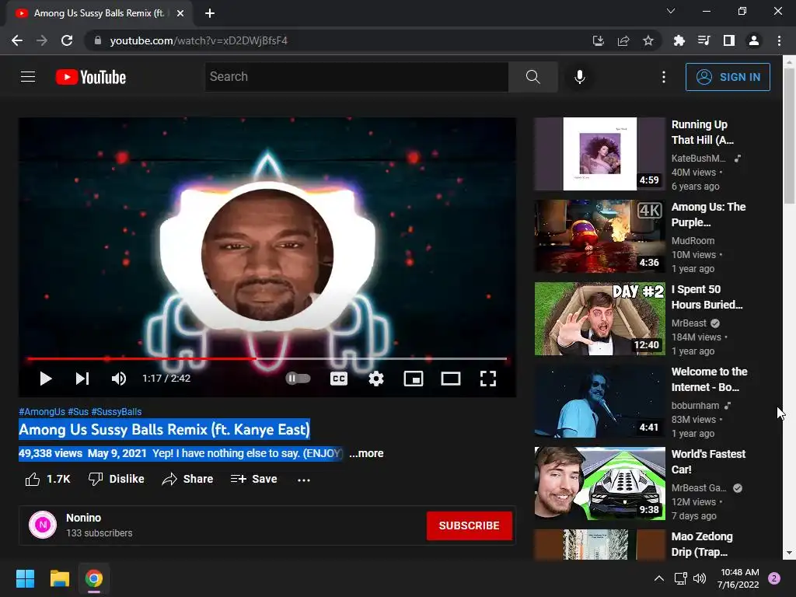
Task: Click the SIGN IN button
Action: [x=728, y=77]
